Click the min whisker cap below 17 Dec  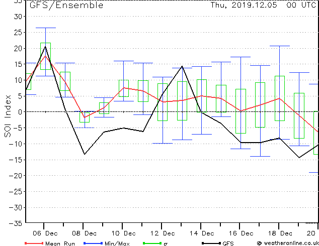coord(260,156)
